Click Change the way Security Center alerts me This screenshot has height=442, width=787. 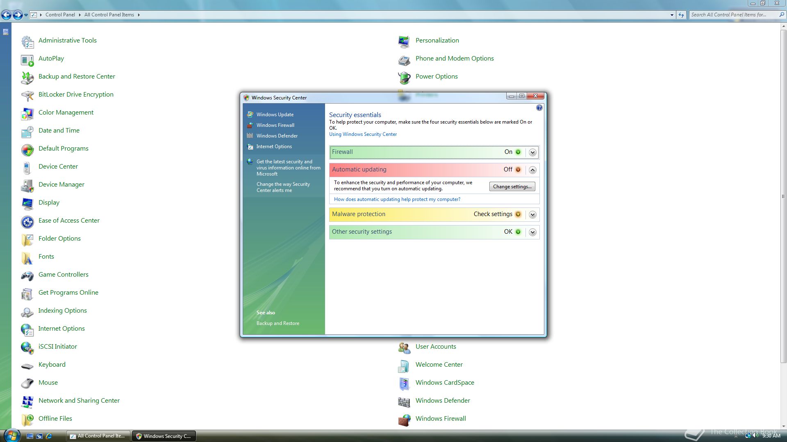point(283,187)
